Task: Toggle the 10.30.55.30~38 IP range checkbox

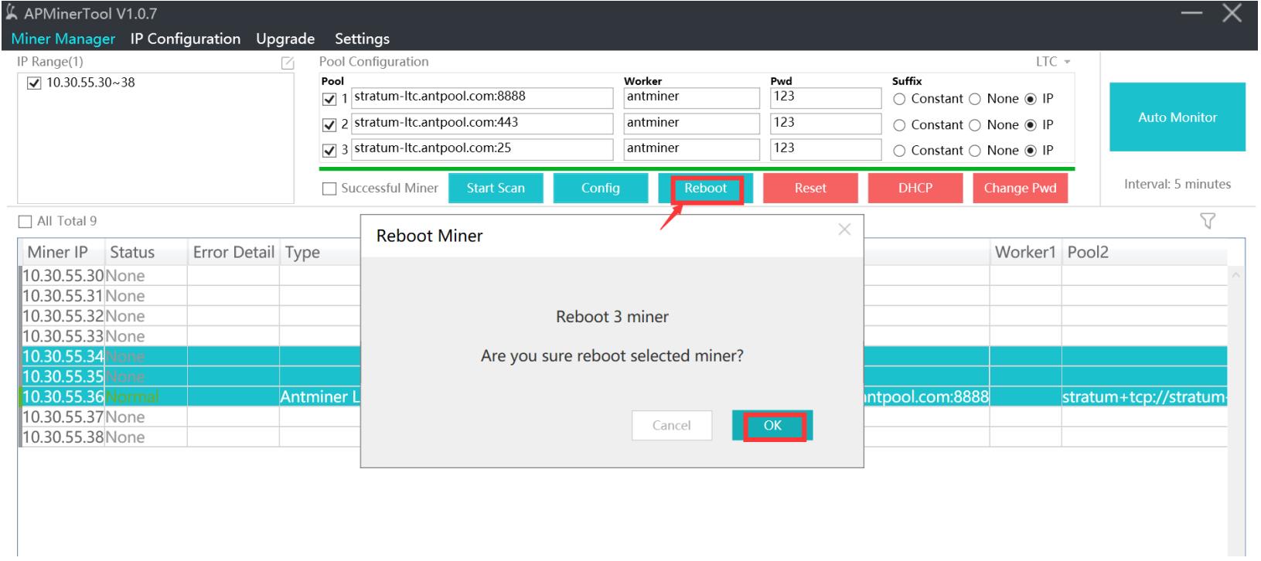Action: [x=33, y=83]
